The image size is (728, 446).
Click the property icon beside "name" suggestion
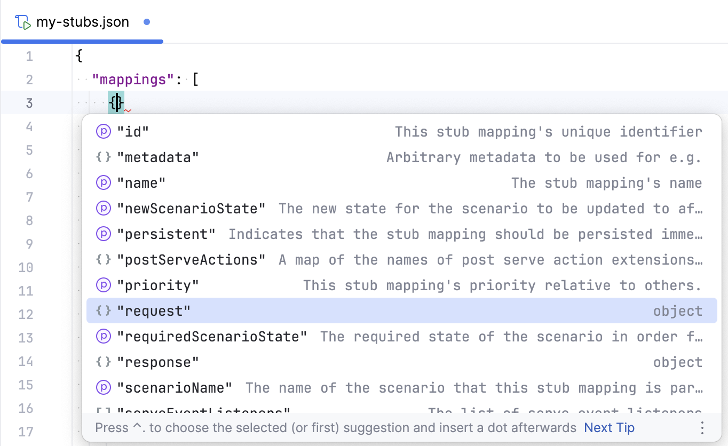pos(103,182)
